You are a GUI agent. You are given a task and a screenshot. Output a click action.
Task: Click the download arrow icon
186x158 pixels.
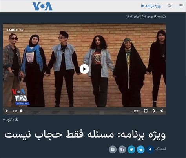(16, 119)
